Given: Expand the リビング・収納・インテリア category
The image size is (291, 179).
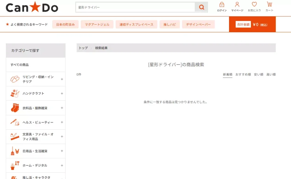Looking at the screenshot, I should coord(62,79).
